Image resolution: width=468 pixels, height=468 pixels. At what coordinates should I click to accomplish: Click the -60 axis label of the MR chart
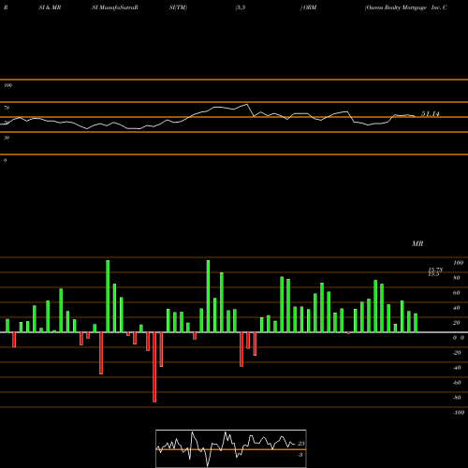pyautogui.click(x=457, y=383)
